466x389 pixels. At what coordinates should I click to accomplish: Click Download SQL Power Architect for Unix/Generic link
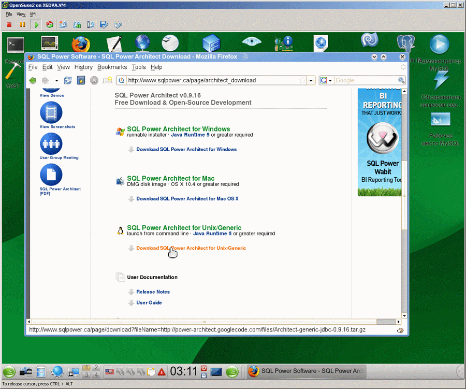[x=191, y=248]
